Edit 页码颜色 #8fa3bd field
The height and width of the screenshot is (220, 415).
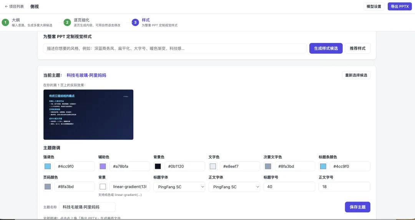75,187
